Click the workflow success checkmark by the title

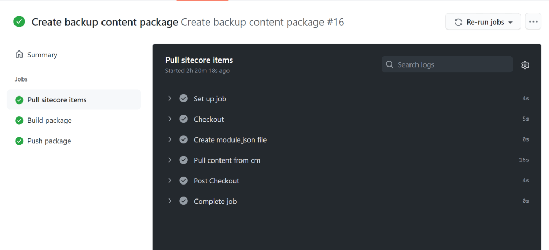coord(19,22)
